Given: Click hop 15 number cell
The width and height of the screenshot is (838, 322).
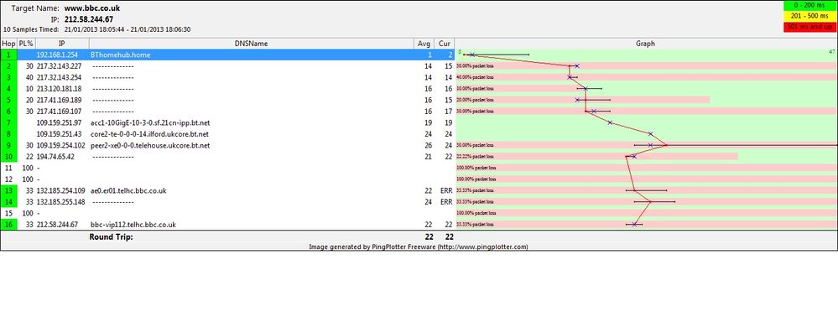Looking at the screenshot, I should coord(8,213).
